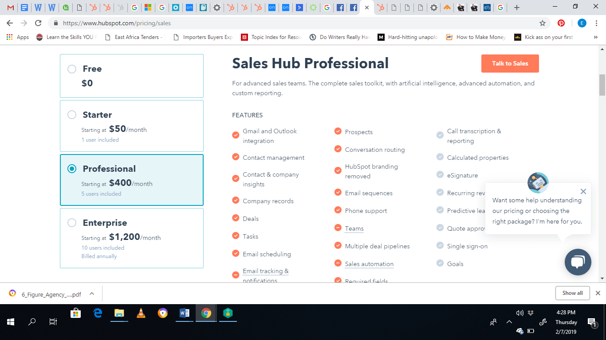Image resolution: width=606 pixels, height=340 pixels.
Task: Open Do Writers Really Hav bookmark
Action: 339,37
